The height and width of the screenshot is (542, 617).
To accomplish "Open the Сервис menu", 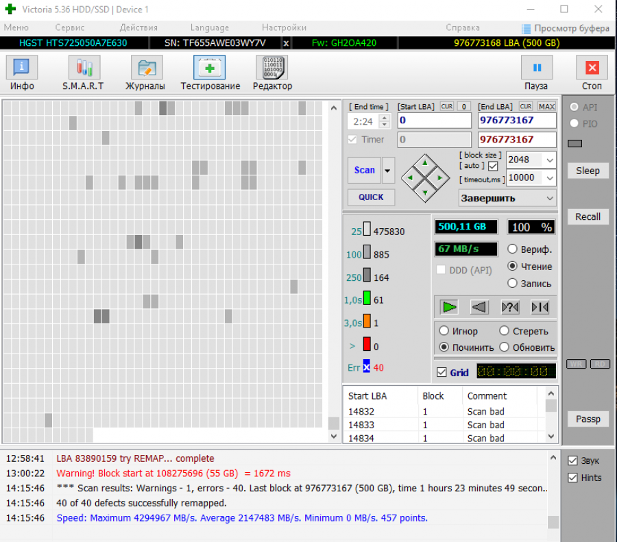I will coord(69,27).
